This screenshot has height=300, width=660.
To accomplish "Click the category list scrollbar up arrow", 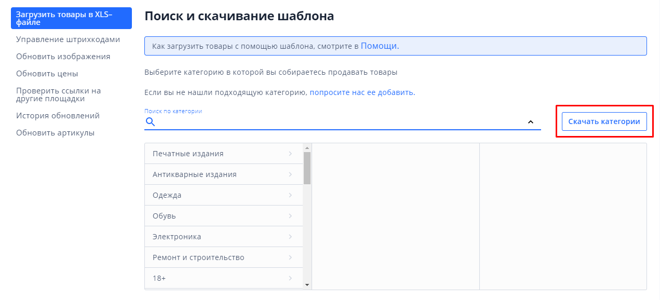I will [x=307, y=147].
